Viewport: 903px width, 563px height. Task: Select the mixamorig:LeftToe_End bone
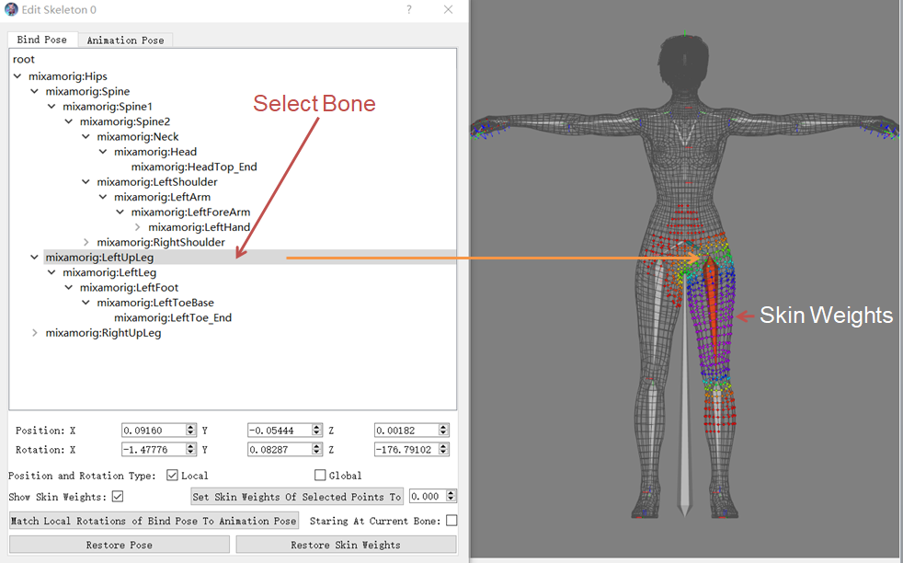(173, 318)
